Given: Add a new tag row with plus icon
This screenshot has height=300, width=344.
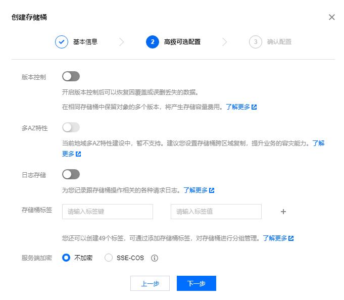Looking at the screenshot, I should (283, 212).
